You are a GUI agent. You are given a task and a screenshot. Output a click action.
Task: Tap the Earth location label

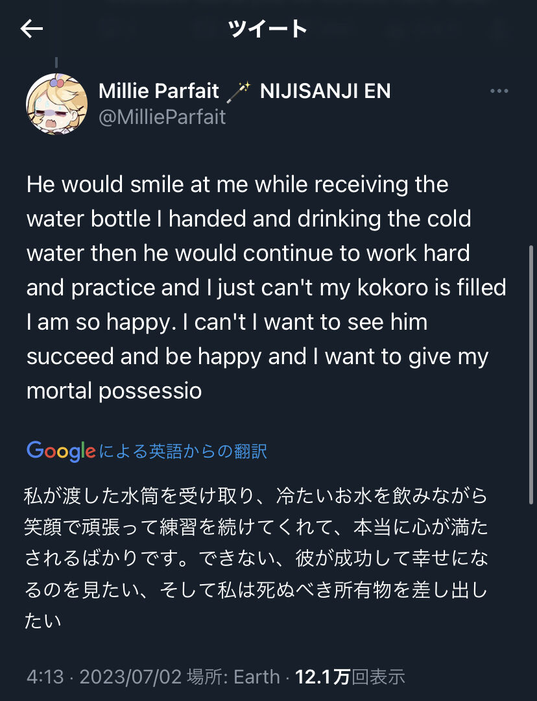point(257,677)
